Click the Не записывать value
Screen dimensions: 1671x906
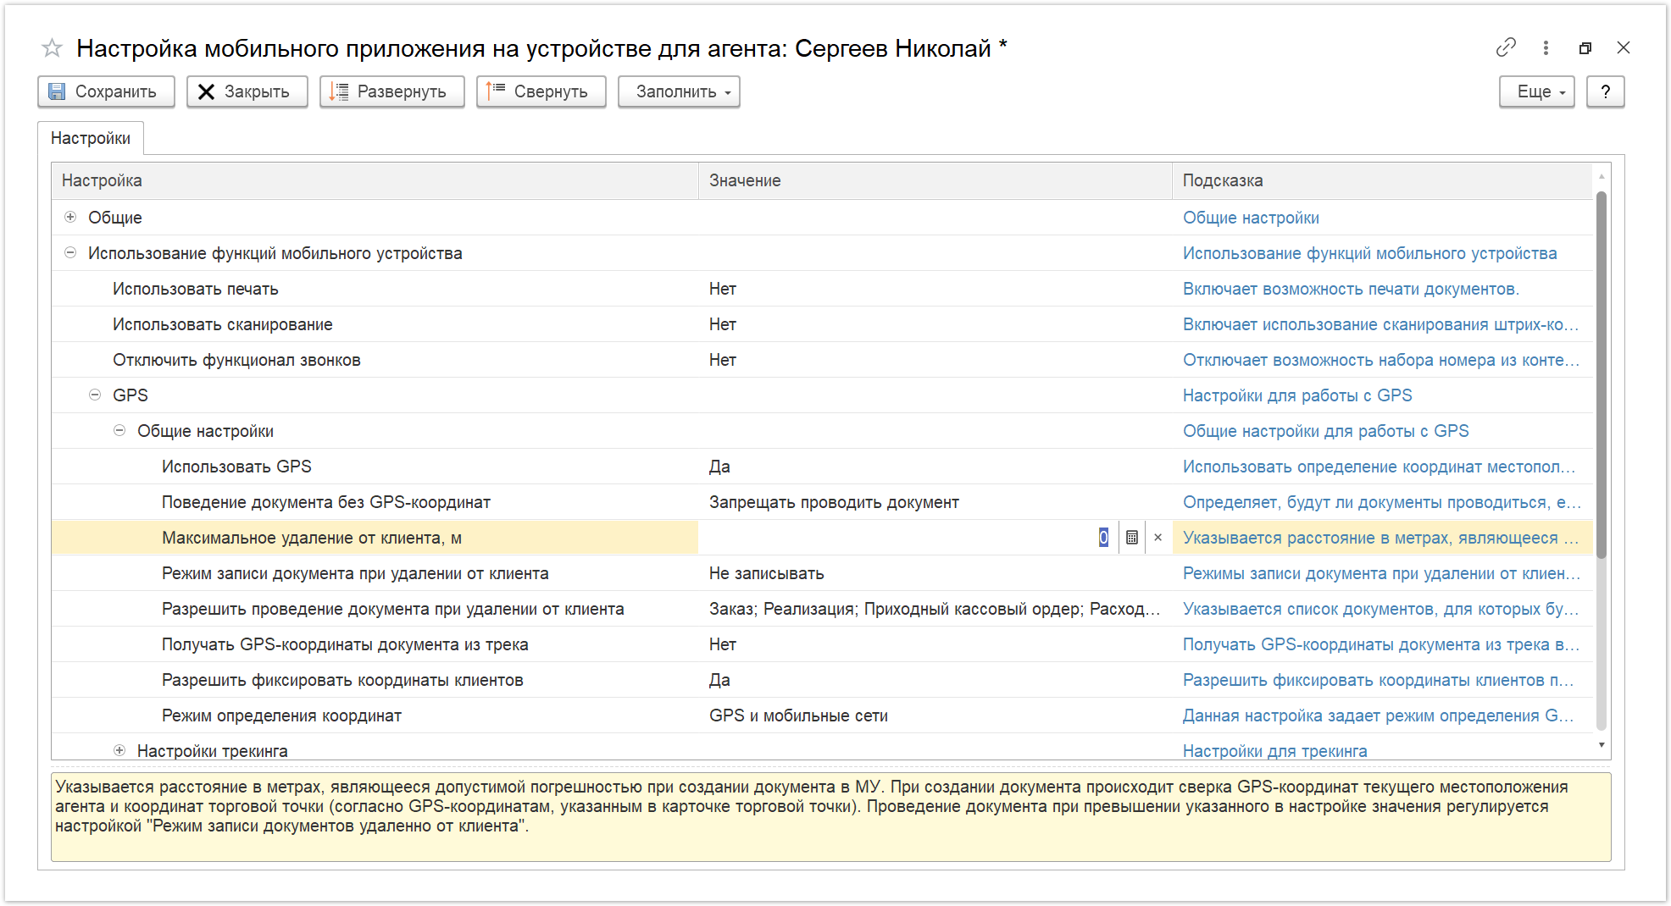click(766, 573)
